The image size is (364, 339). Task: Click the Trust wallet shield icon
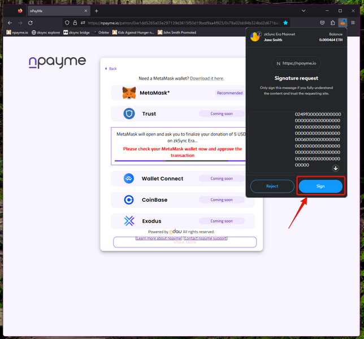129,114
